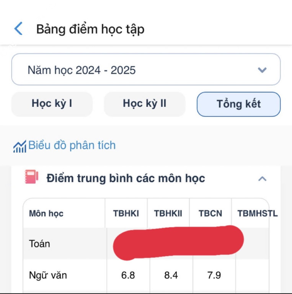Viewport: 292px width, 294px height.
Task: Open the school year dropdown arrow
Action: [x=262, y=70]
